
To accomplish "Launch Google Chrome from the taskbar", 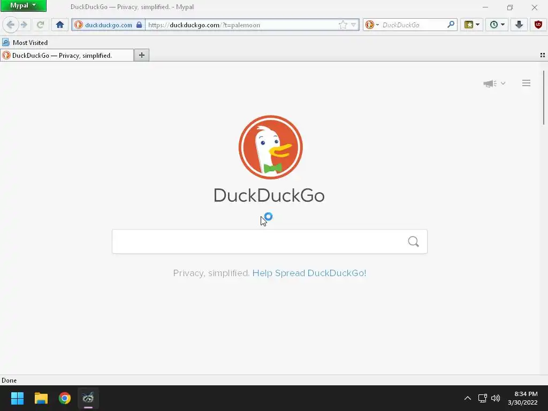I will (65, 398).
